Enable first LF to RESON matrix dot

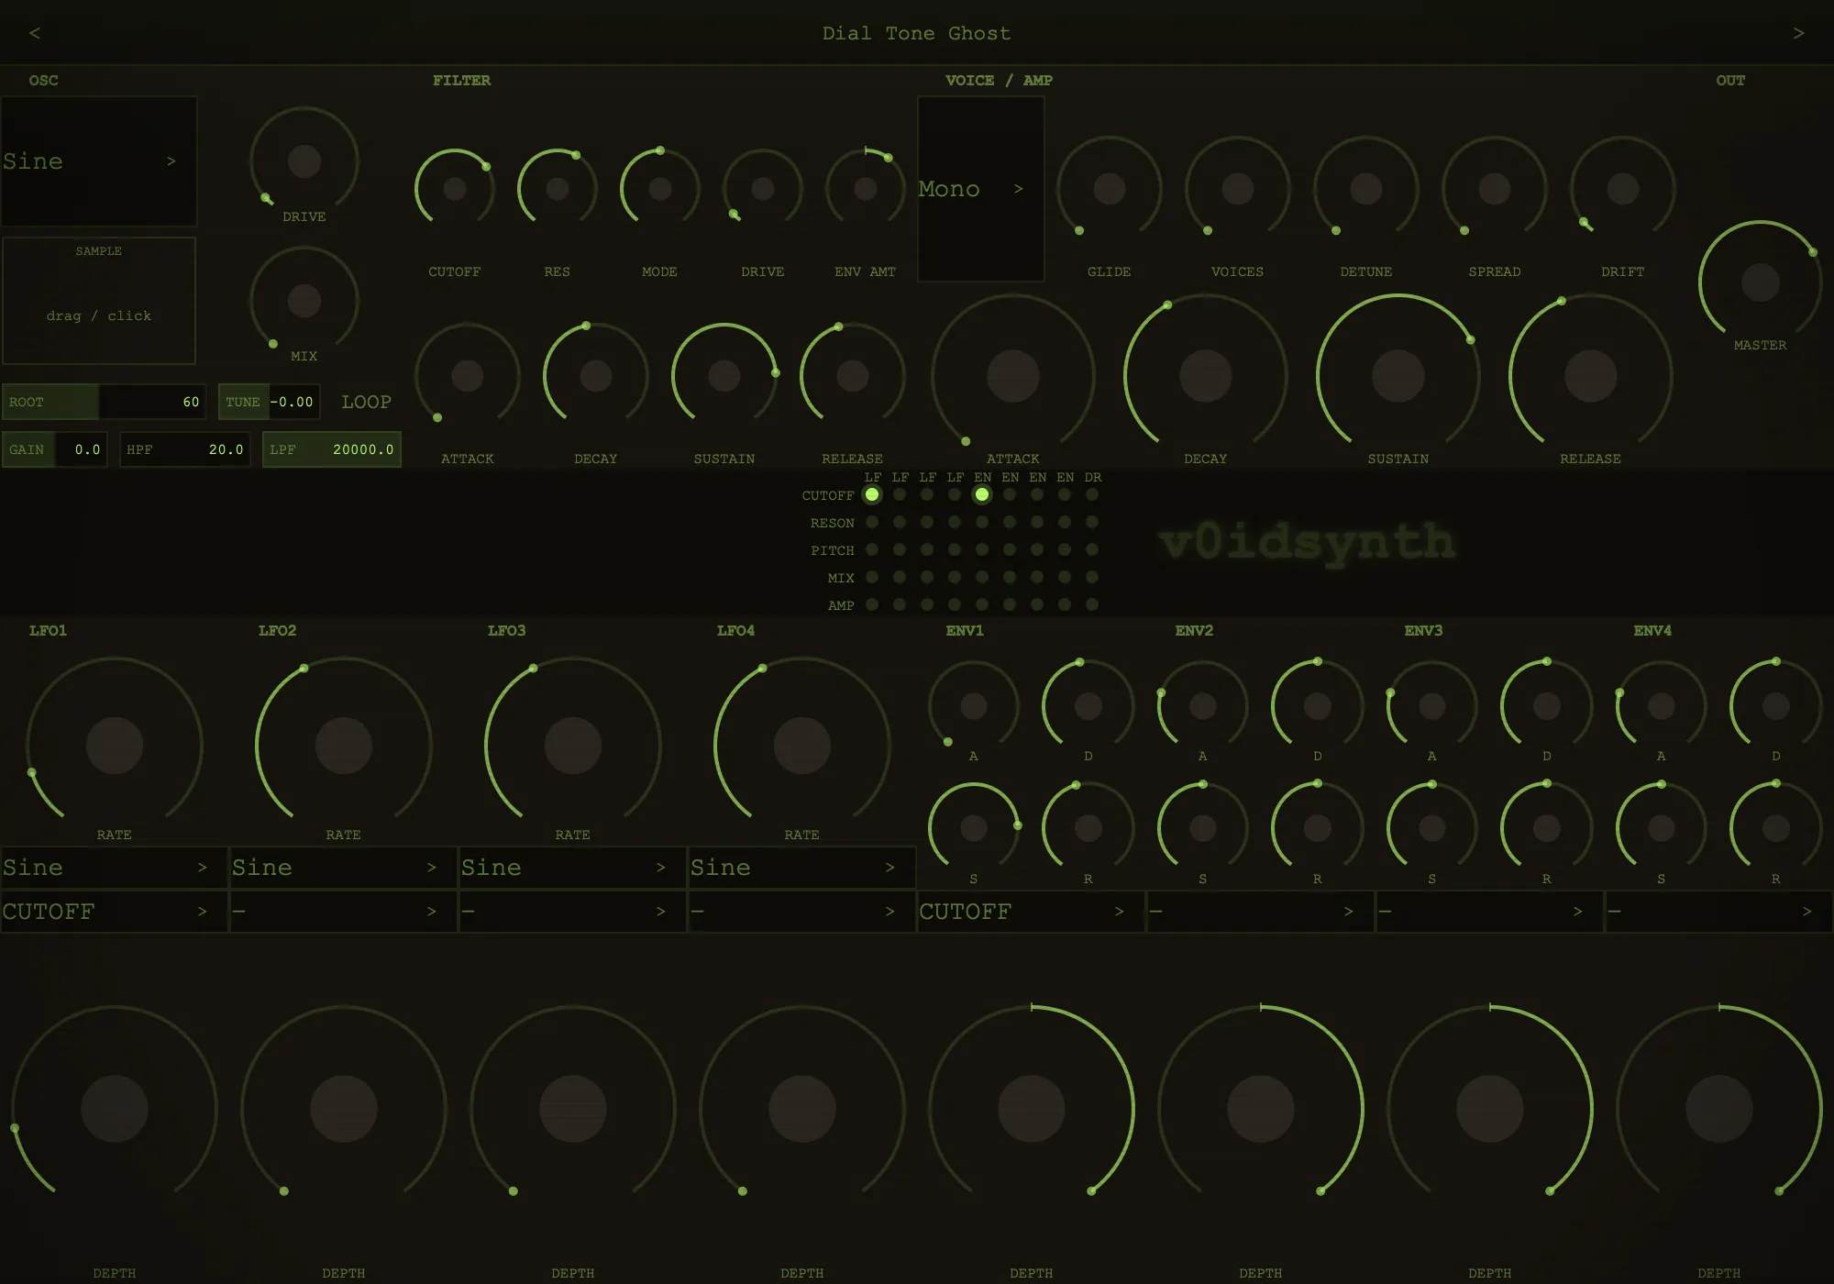[x=872, y=522]
